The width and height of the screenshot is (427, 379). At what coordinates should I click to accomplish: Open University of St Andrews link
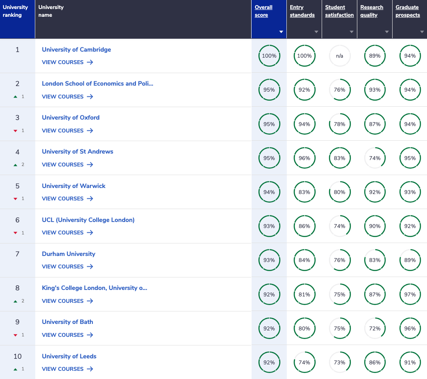tap(77, 151)
